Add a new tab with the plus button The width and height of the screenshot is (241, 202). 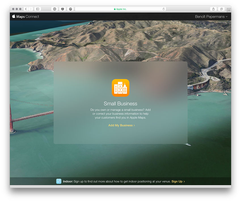coord(229,10)
